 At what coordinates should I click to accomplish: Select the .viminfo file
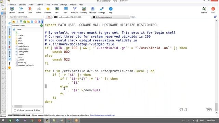click(21, 60)
